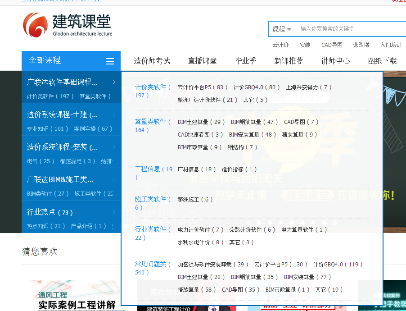This screenshot has height=311, width=406.
Task: Select BIM安装算量 (77) link
Action: [307, 277]
